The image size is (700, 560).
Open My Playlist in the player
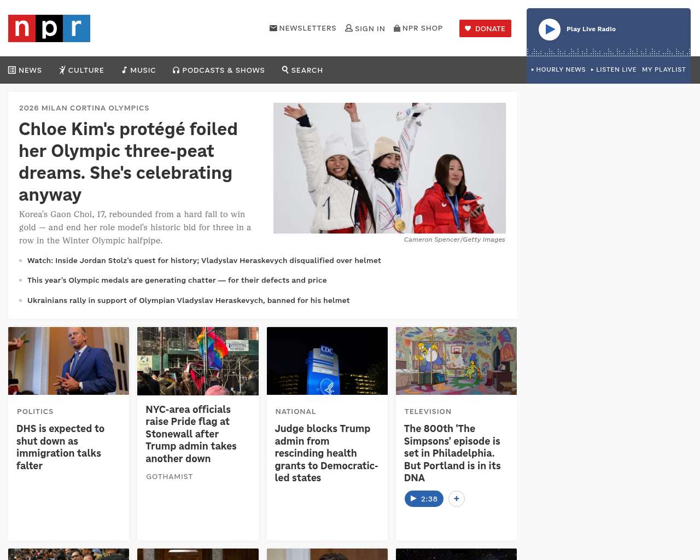click(x=663, y=69)
